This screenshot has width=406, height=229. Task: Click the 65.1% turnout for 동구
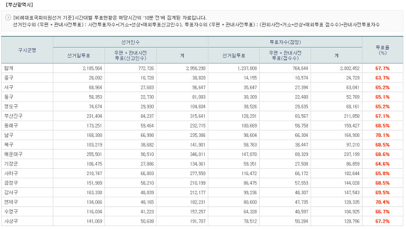click(x=382, y=97)
